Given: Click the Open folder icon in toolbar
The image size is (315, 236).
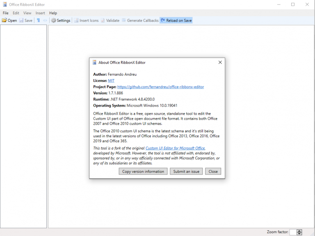Looking at the screenshot, I should point(5,20).
